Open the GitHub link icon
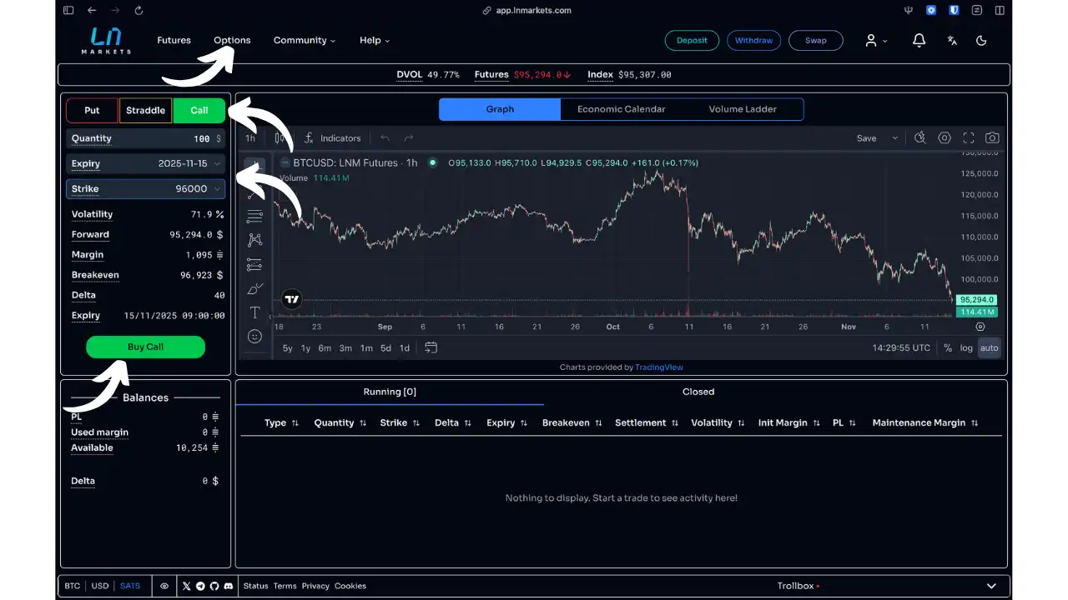The height and width of the screenshot is (600, 1068). 214,586
